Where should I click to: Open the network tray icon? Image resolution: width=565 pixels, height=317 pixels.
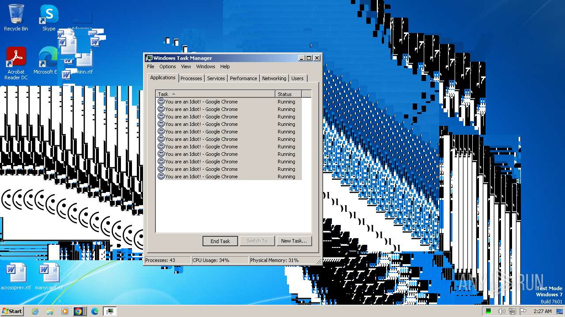[x=512, y=311]
